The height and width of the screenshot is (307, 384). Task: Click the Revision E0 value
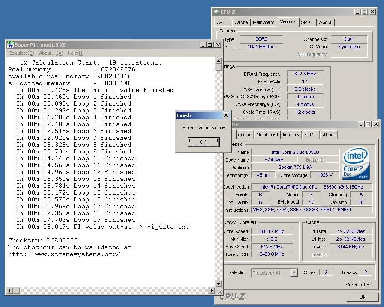pos(361,202)
